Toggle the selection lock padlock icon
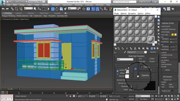The image size is (180, 101). (70, 96)
